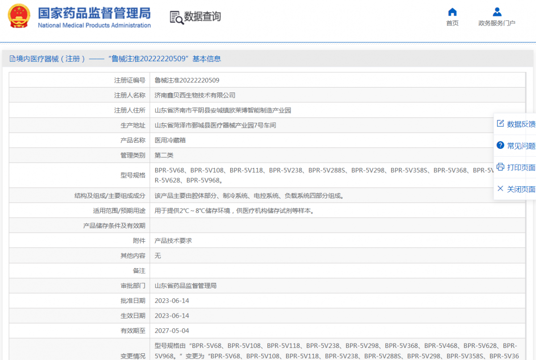This screenshot has height=360, width=536.
Task: Go to 首页 via the home icon
Action: [452, 12]
